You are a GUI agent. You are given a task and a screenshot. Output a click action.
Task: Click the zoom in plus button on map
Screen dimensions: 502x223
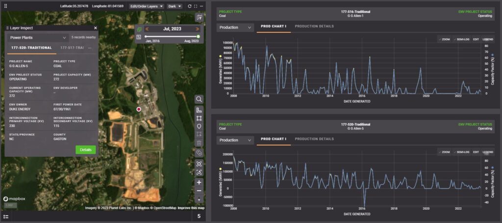point(199,182)
